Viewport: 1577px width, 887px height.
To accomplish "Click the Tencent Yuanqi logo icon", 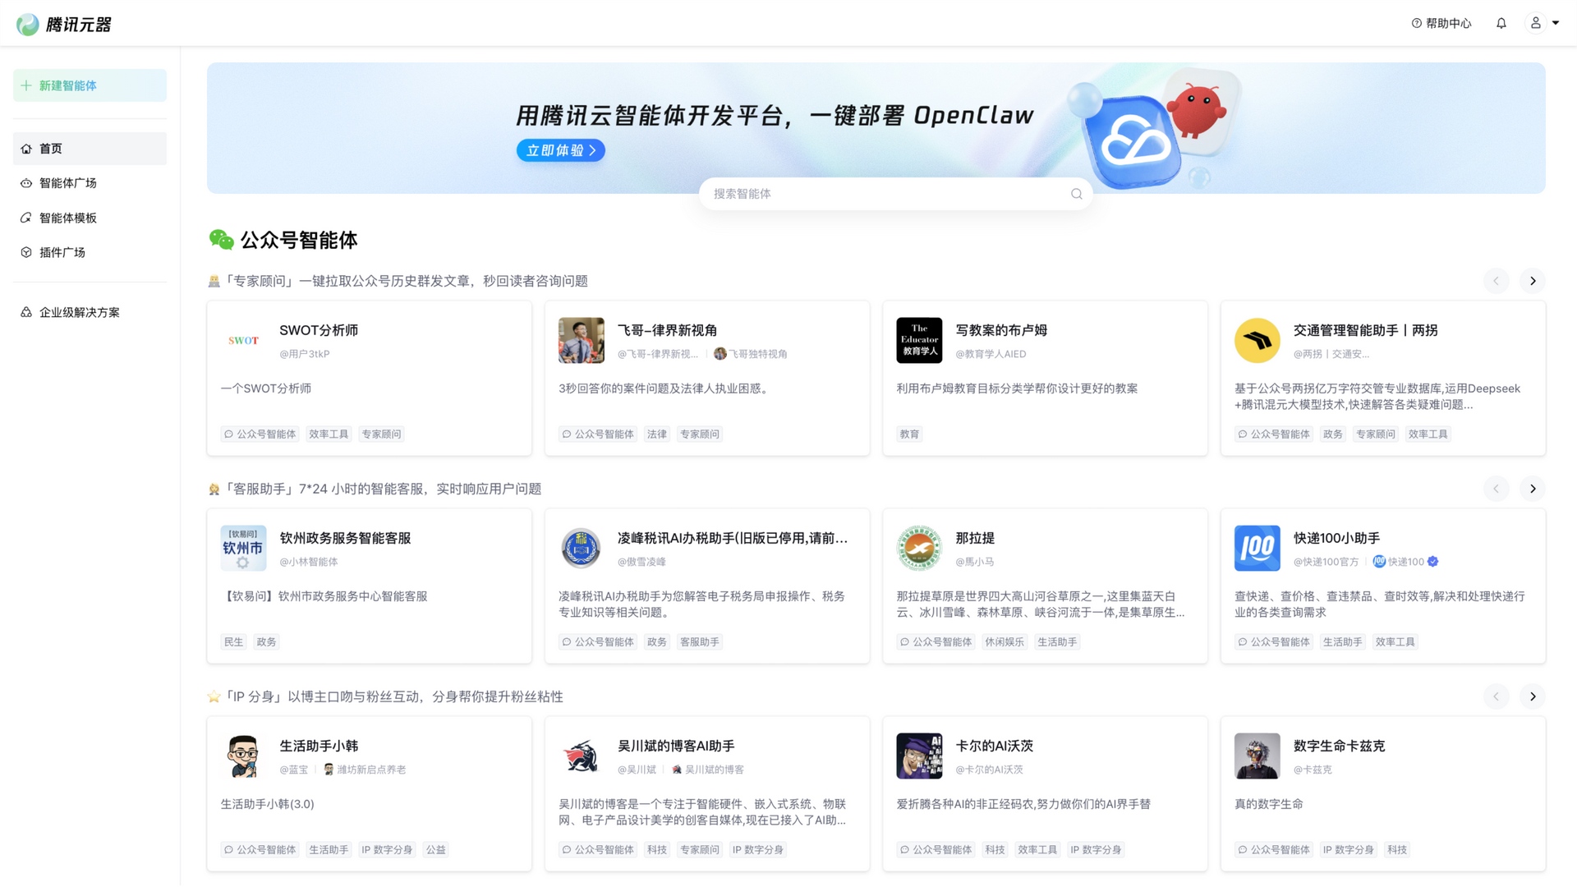I will pyautogui.click(x=28, y=25).
